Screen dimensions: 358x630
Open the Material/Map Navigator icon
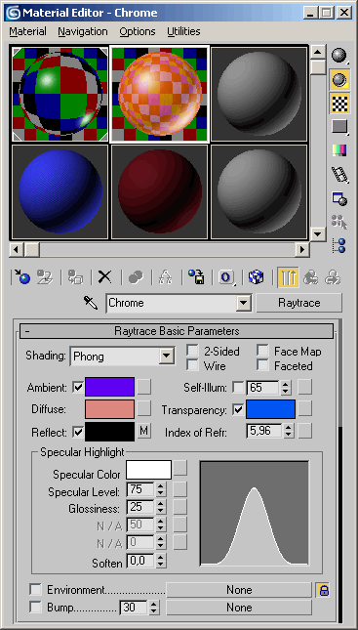[x=339, y=245]
